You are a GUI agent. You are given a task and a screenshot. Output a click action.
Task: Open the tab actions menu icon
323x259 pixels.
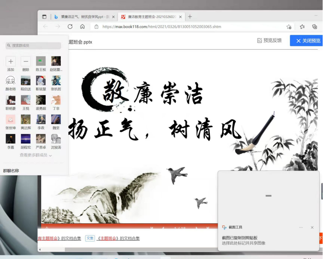coord(44,17)
